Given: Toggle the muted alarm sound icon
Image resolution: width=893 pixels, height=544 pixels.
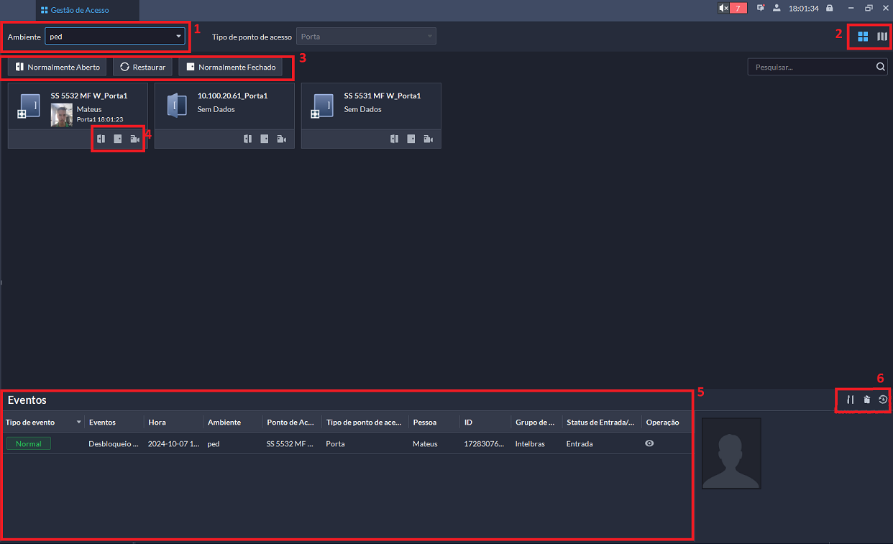Looking at the screenshot, I should click(x=723, y=9).
